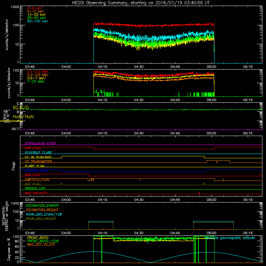Select the AAZ_FLAG label
Image resolution: width=266 pixels, height=266 pixels.
(x=33, y=184)
